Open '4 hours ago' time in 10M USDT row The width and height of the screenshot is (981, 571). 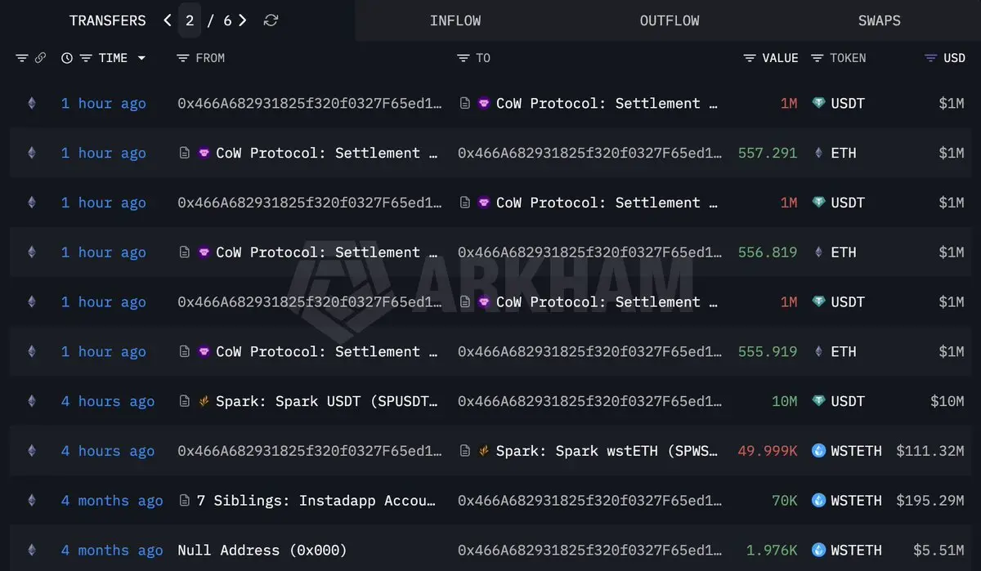[108, 401]
